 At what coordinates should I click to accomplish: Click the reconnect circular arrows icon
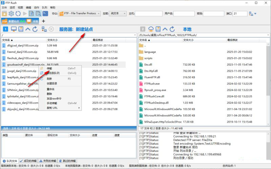18,14
